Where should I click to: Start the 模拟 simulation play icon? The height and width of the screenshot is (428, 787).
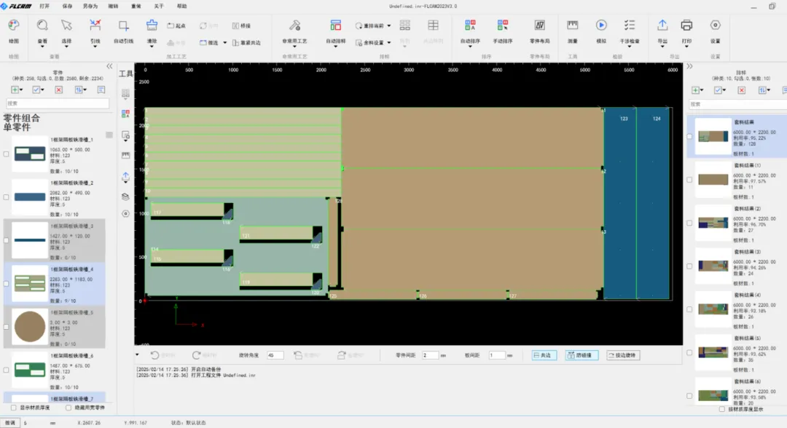600,25
